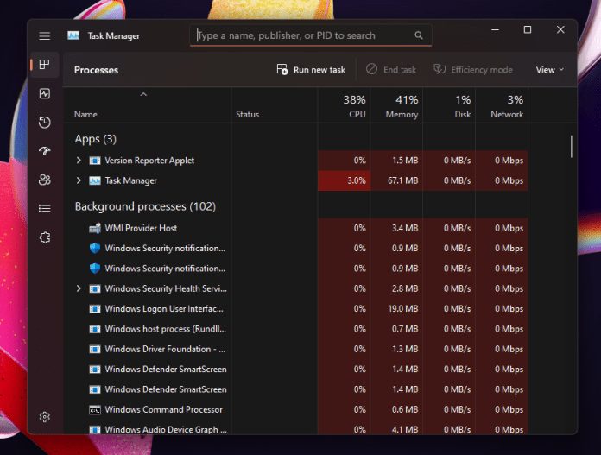The image size is (601, 455).
Task: Open the Details page in sidebar
Action: (x=44, y=209)
